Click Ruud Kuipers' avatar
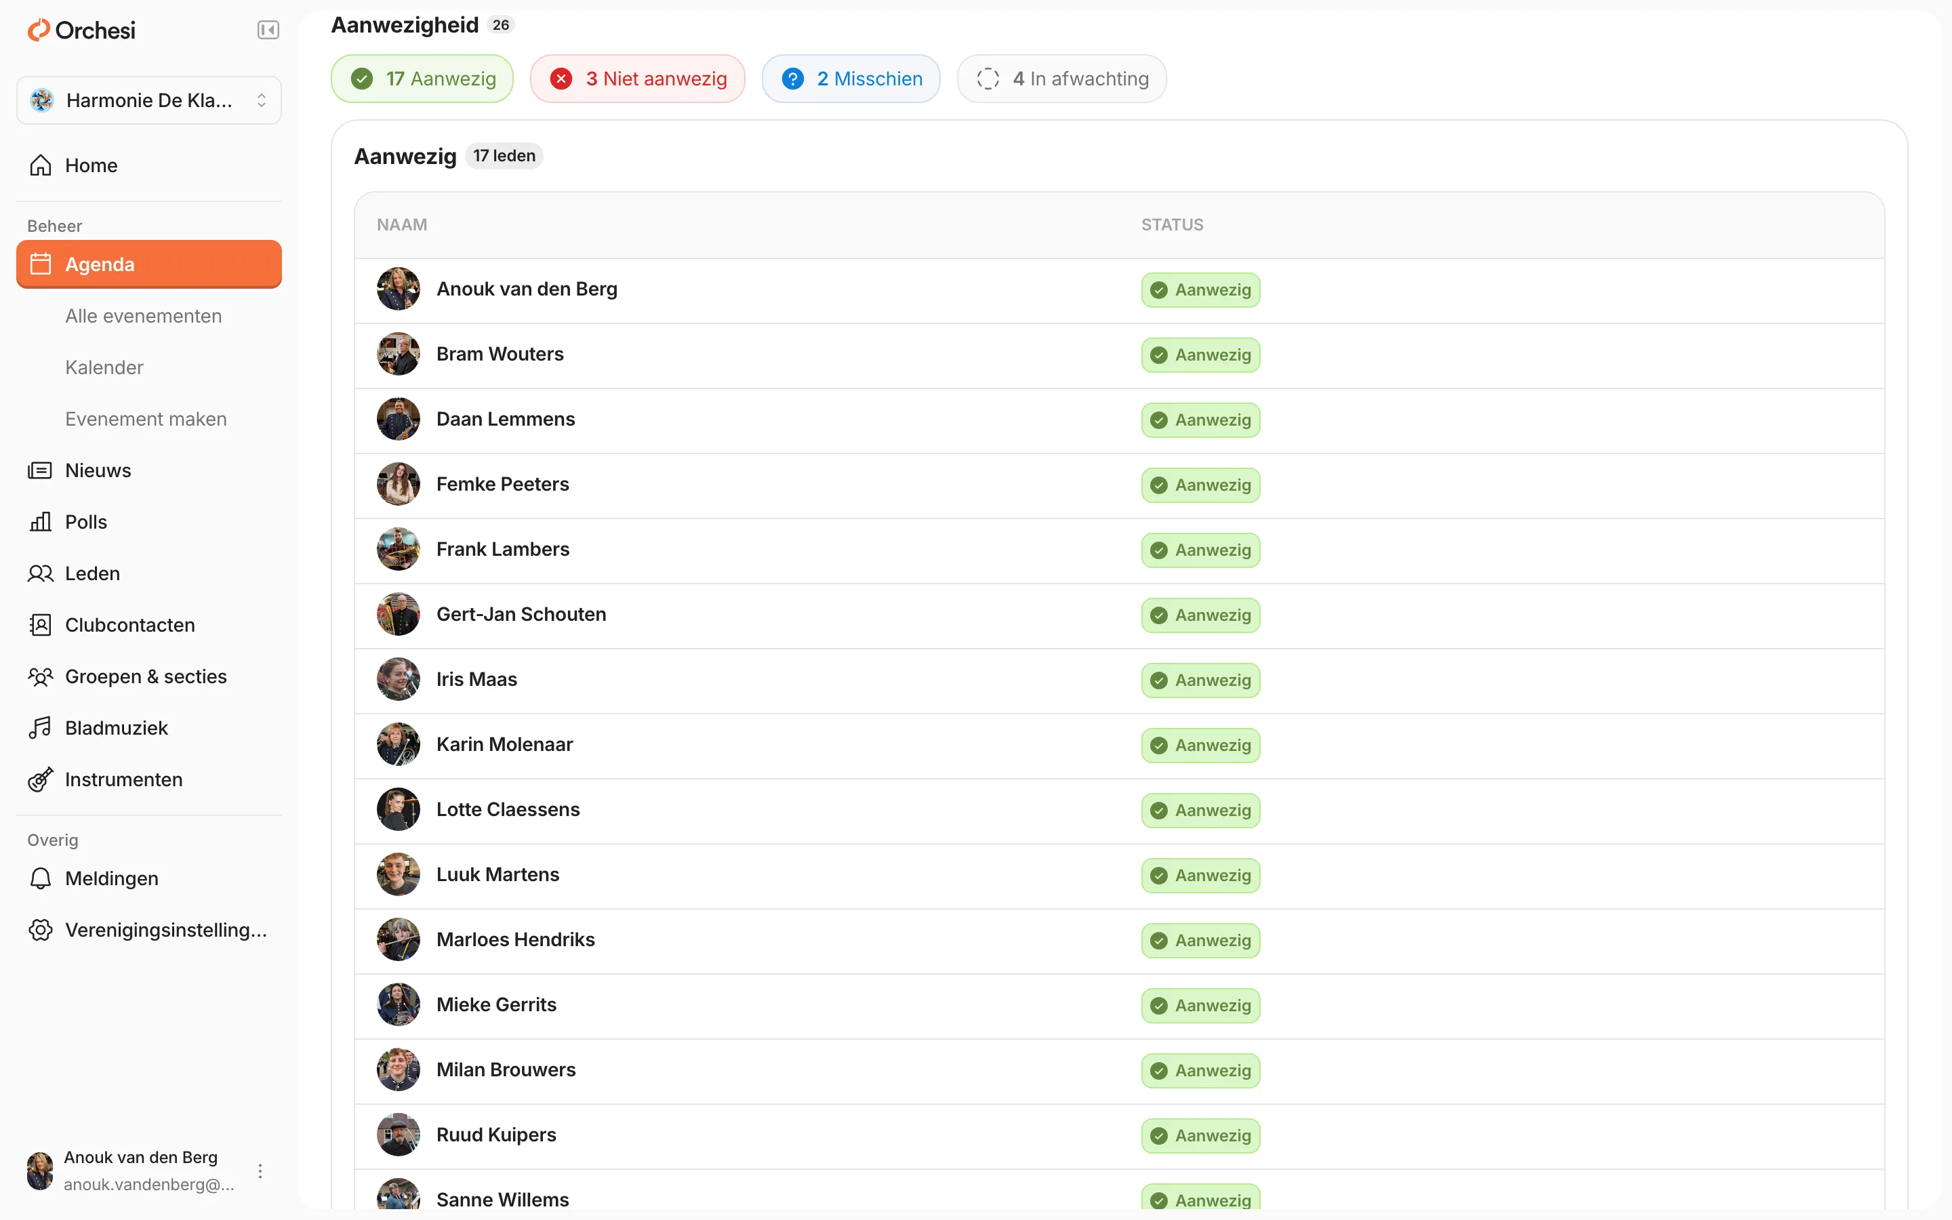Screen dimensions: 1952x1220 coord(399,1135)
